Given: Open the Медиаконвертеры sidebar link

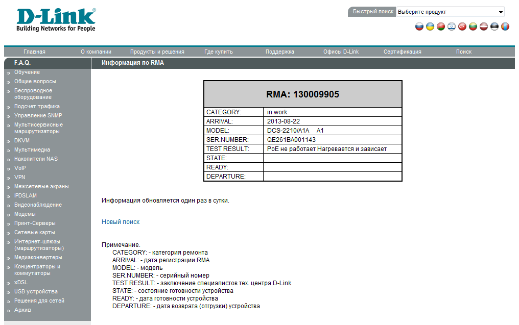Looking at the screenshot, I should click(x=38, y=257).
